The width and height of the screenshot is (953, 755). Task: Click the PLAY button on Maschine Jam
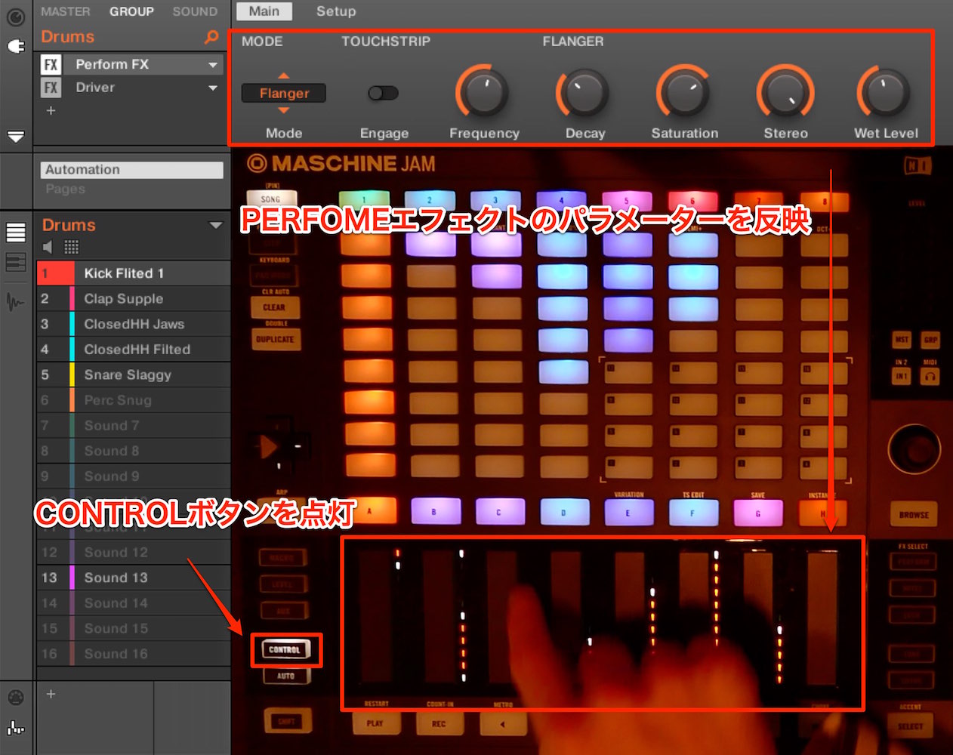[375, 723]
